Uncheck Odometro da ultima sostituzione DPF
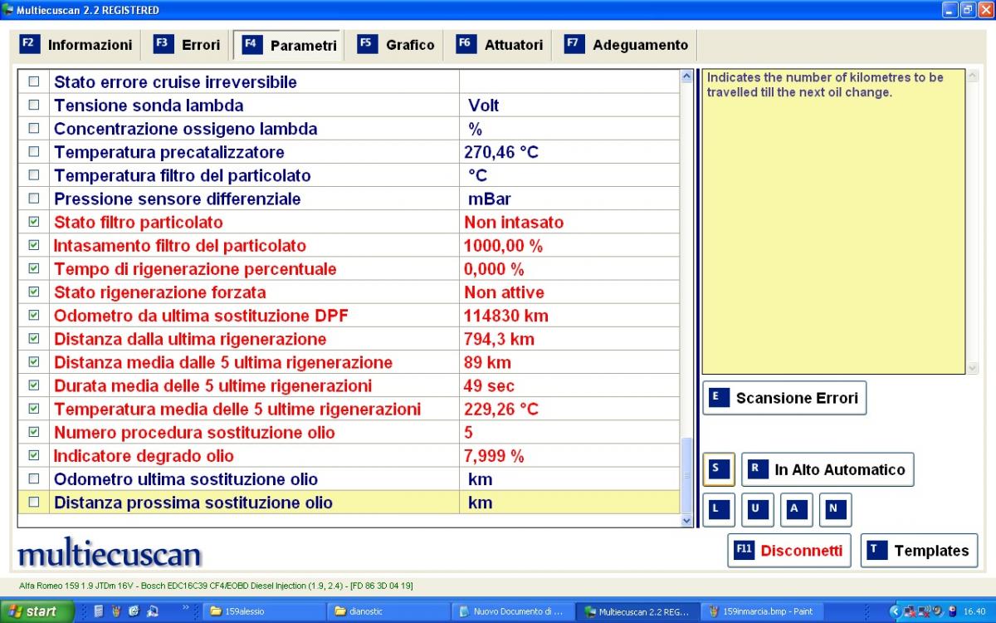 (34, 315)
